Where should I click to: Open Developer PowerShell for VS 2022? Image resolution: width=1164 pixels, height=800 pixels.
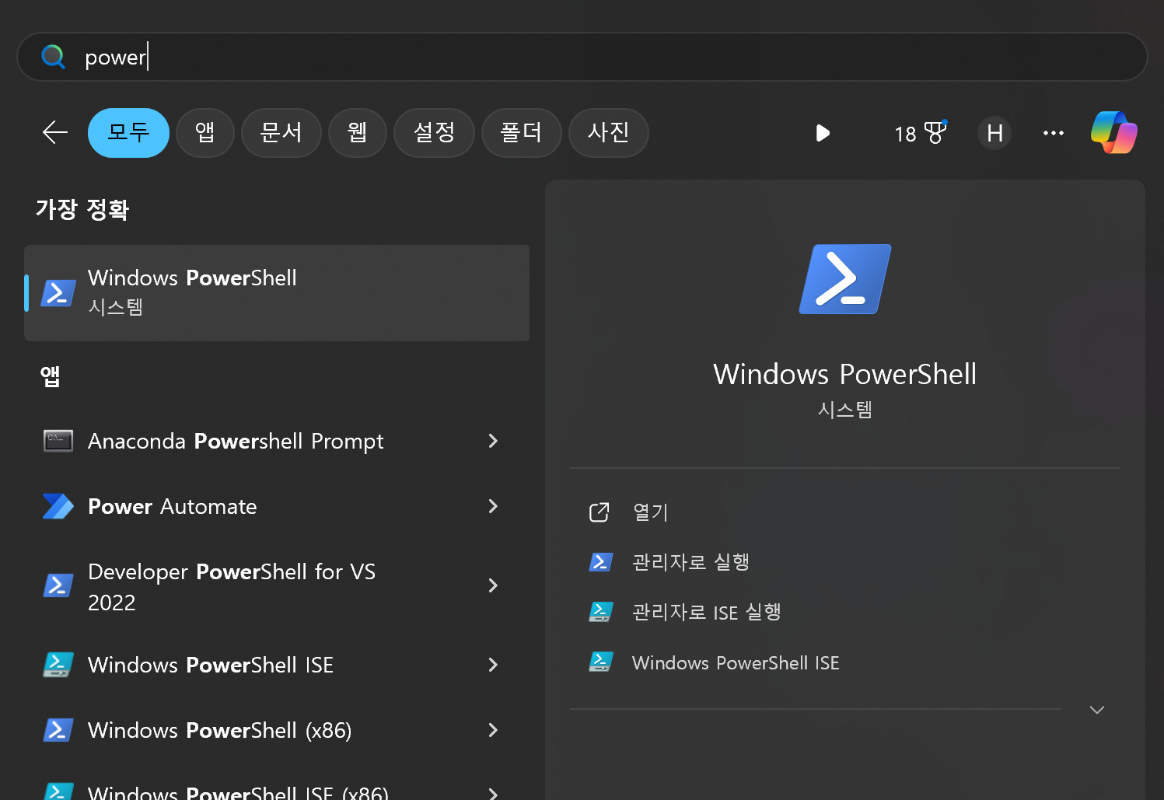(232, 586)
